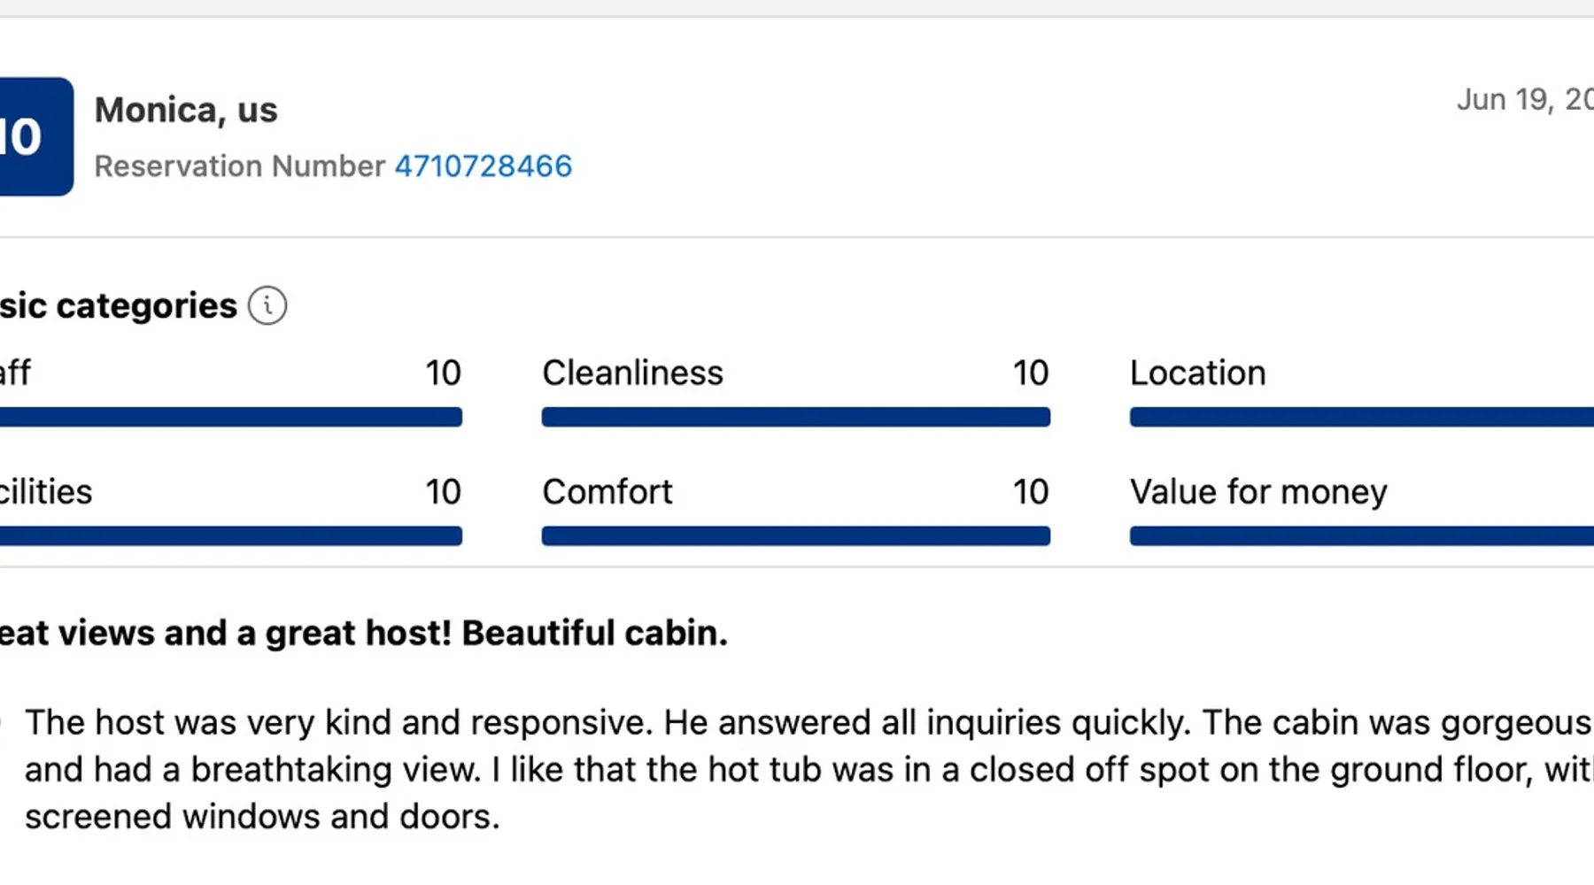Click the review paragraph about the host

click(x=797, y=769)
